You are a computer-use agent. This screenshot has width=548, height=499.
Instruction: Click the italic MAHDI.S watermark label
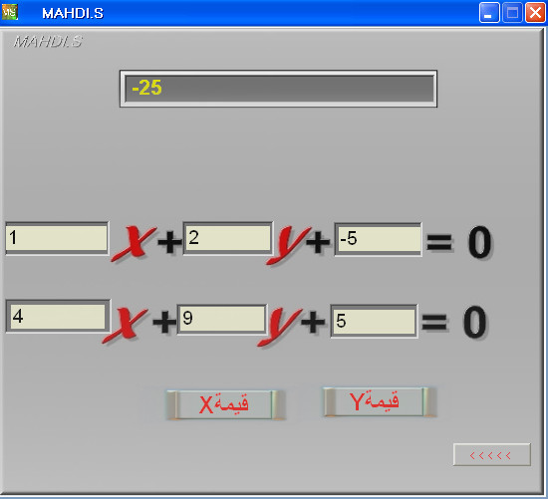pyautogui.click(x=48, y=42)
